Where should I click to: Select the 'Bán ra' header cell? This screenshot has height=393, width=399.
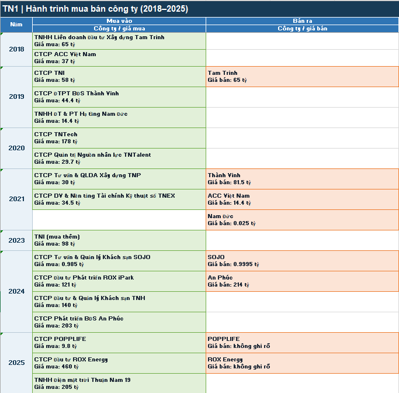[x=302, y=21]
